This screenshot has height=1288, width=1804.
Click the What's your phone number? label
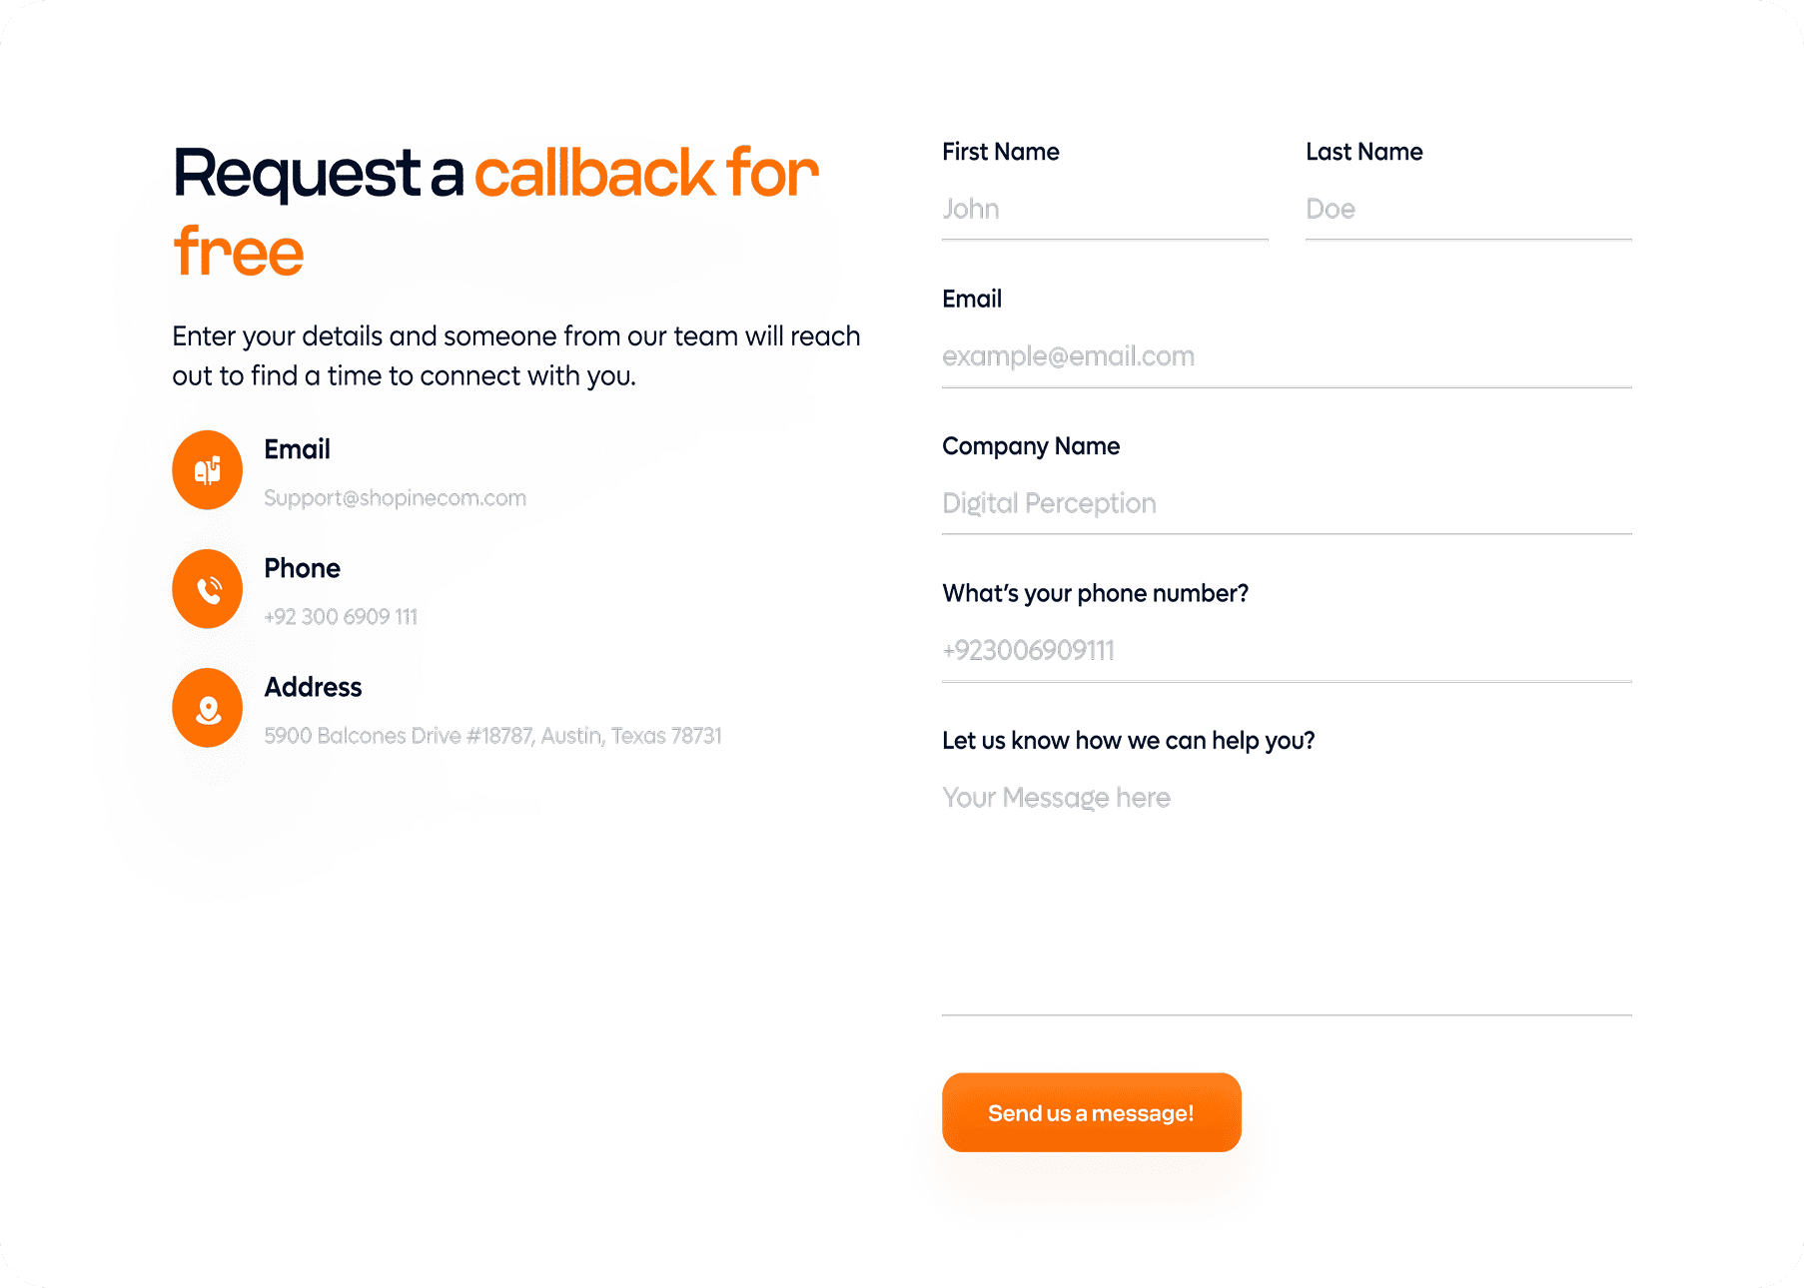pos(1096,594)
